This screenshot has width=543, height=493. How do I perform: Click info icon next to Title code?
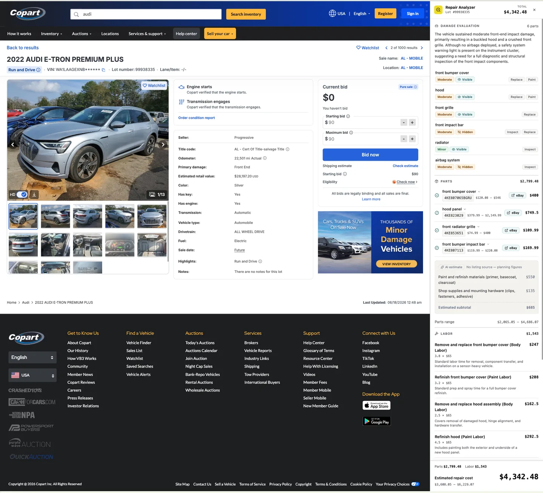pyautogui.click(x=288, y=149)
